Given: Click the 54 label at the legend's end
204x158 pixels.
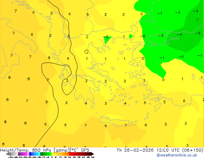Looking at the screenshot, I should pos(93,157).
